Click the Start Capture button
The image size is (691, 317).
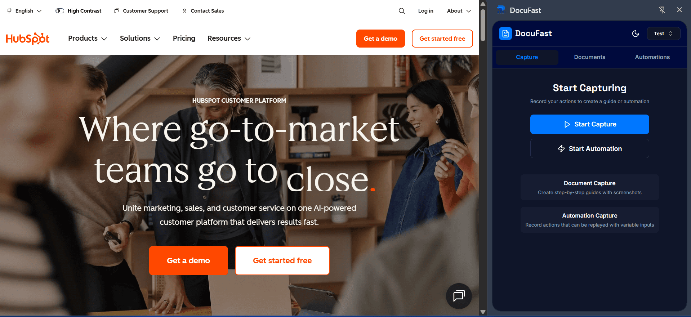point(590,124)
